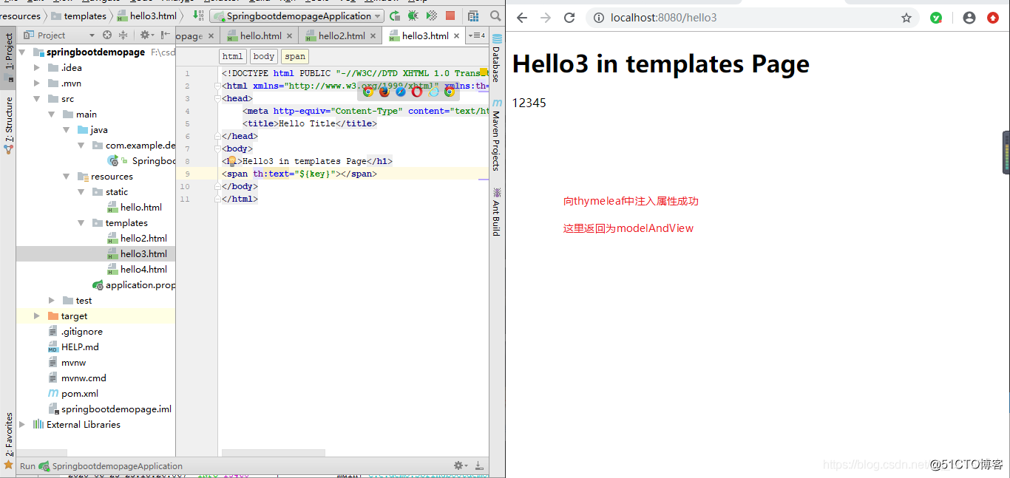Go forward in the Chrome browser

point(546,18)
